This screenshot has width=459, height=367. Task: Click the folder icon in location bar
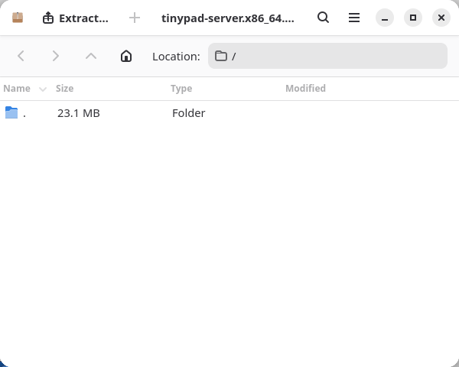click(x=221, y=56)
